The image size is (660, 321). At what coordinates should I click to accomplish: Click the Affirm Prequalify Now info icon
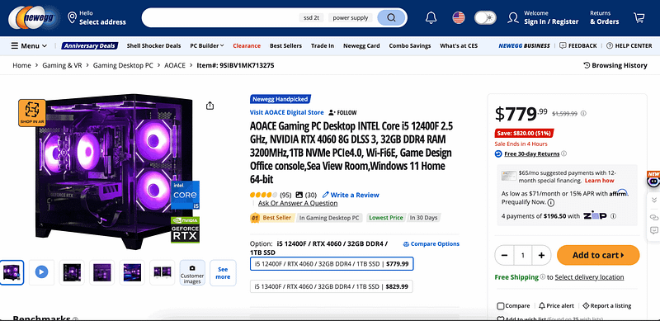551,203
